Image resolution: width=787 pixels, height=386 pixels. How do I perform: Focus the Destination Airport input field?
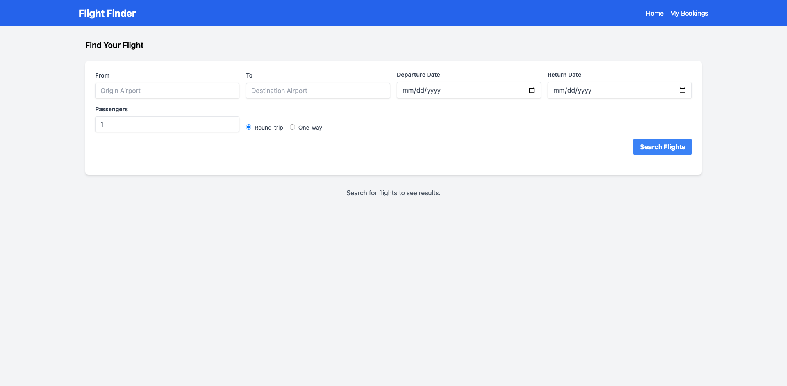[318, 91]
